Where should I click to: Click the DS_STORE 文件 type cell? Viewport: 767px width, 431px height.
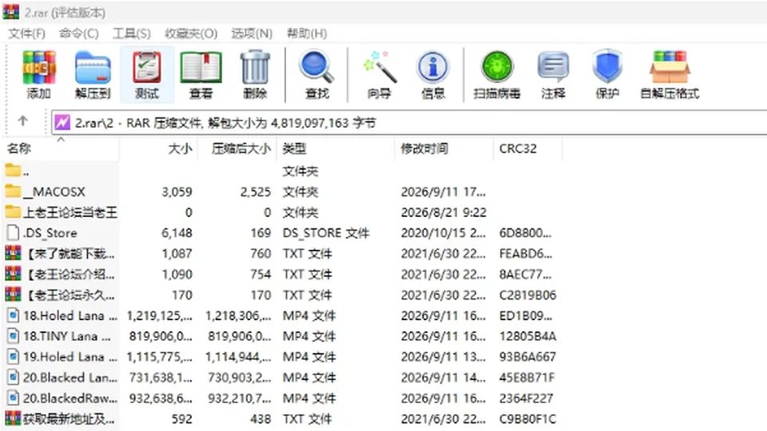(326, 232)
